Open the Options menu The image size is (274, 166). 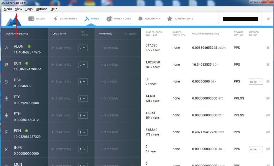pyautogui.click(x=41, y=9)
